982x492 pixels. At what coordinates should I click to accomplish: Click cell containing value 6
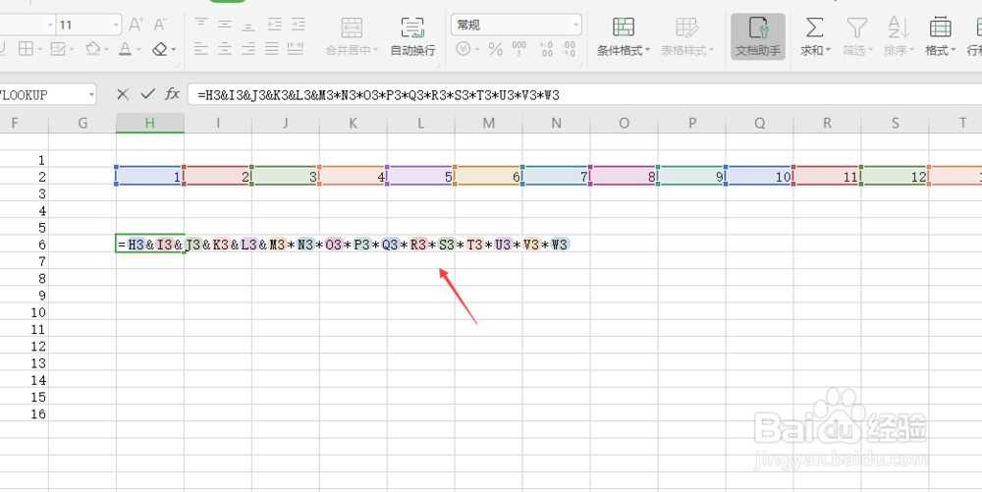488,177
